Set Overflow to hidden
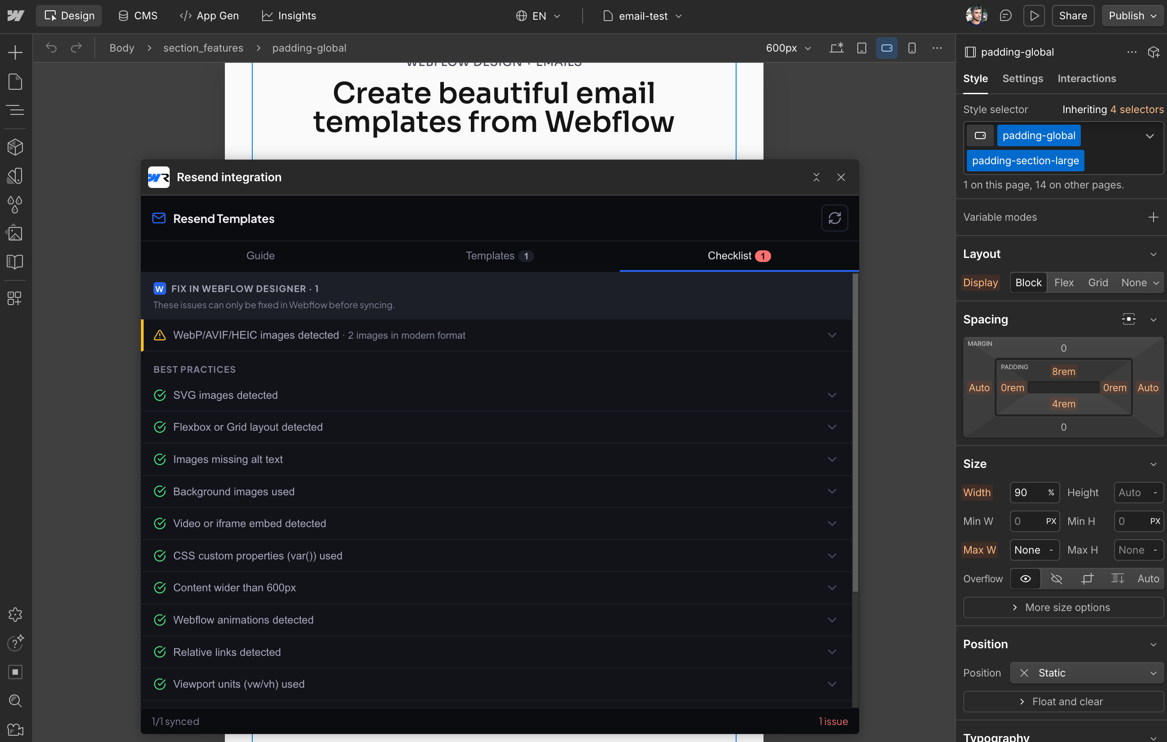Screen dimensions: 1167x742 [x=1056, y=579]
